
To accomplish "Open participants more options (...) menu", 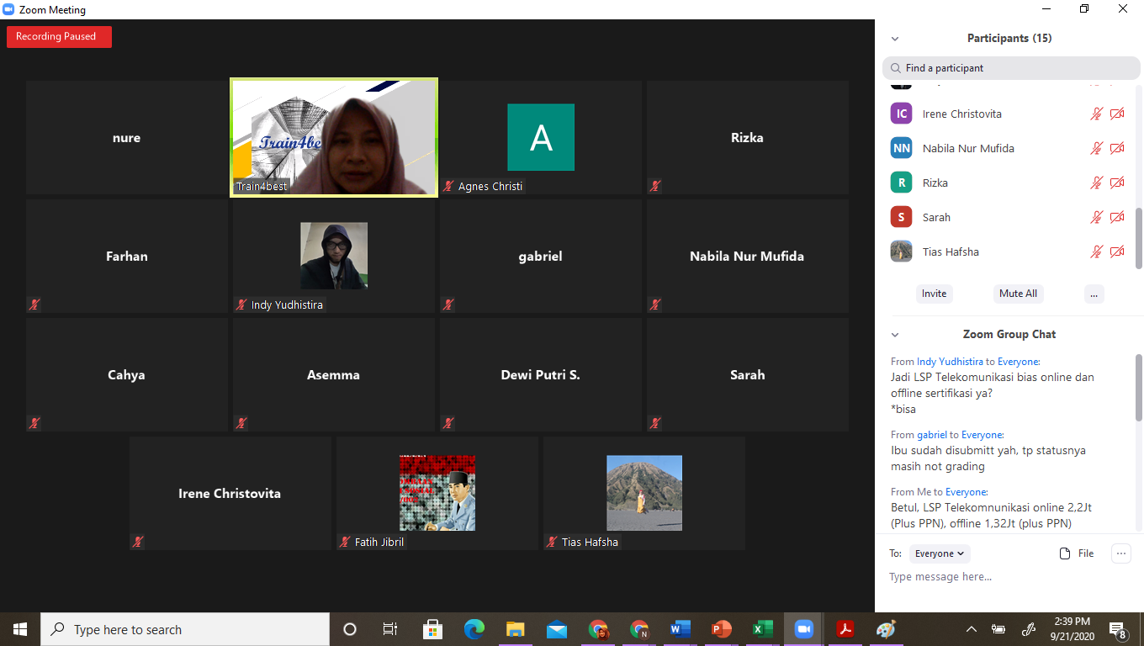I will coord(1094,294).
